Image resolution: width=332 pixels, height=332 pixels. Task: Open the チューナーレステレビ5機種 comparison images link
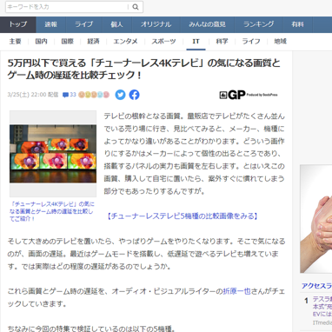183,216
